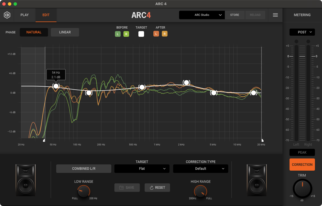Click the +12 dB axis label
The image size is (322, 206).
tap(12, 54)
